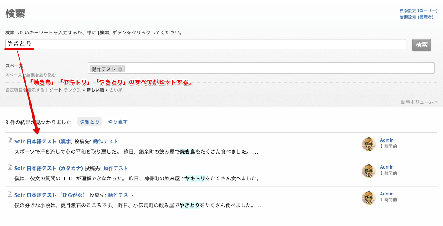Open 検索設定 (ユーザー) link

[x=418, y=11]
